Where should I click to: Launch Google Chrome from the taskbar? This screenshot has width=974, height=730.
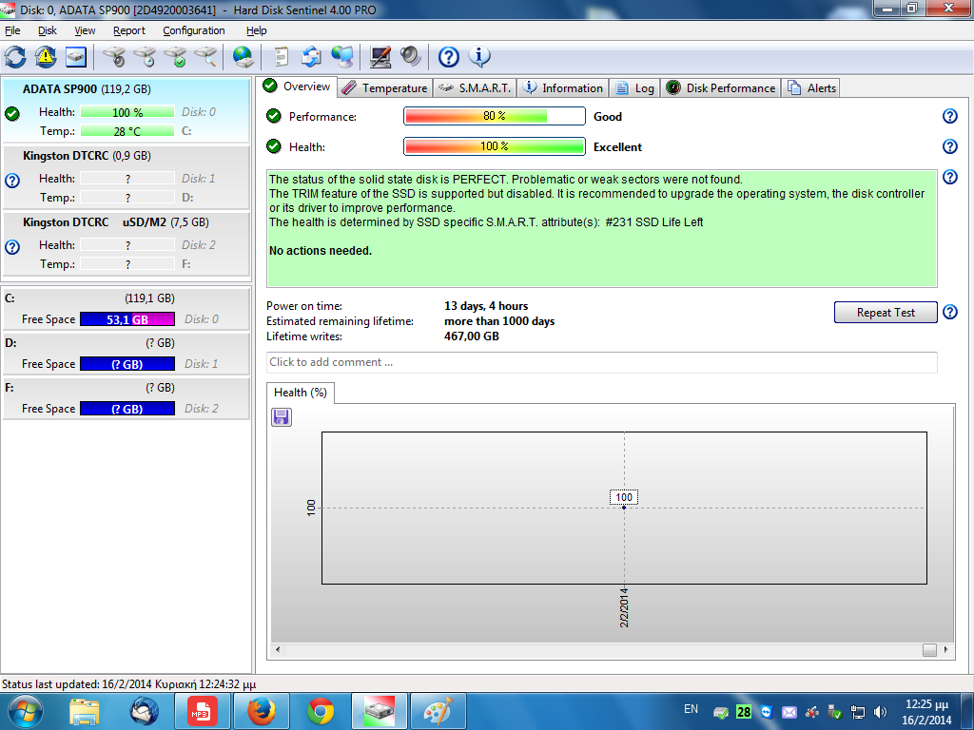click(321, 711)
